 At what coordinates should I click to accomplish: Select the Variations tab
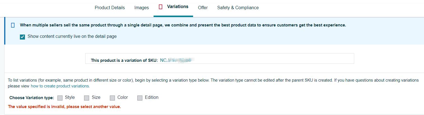click(178, 7)
